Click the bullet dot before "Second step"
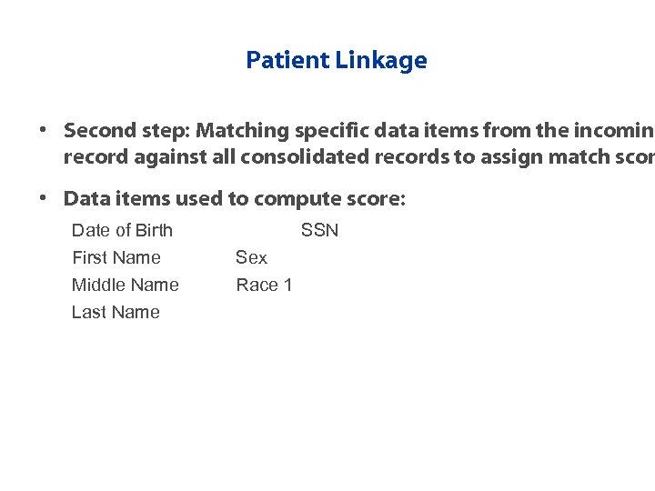This screenshot has height=491, width=655. coord(43,130)
